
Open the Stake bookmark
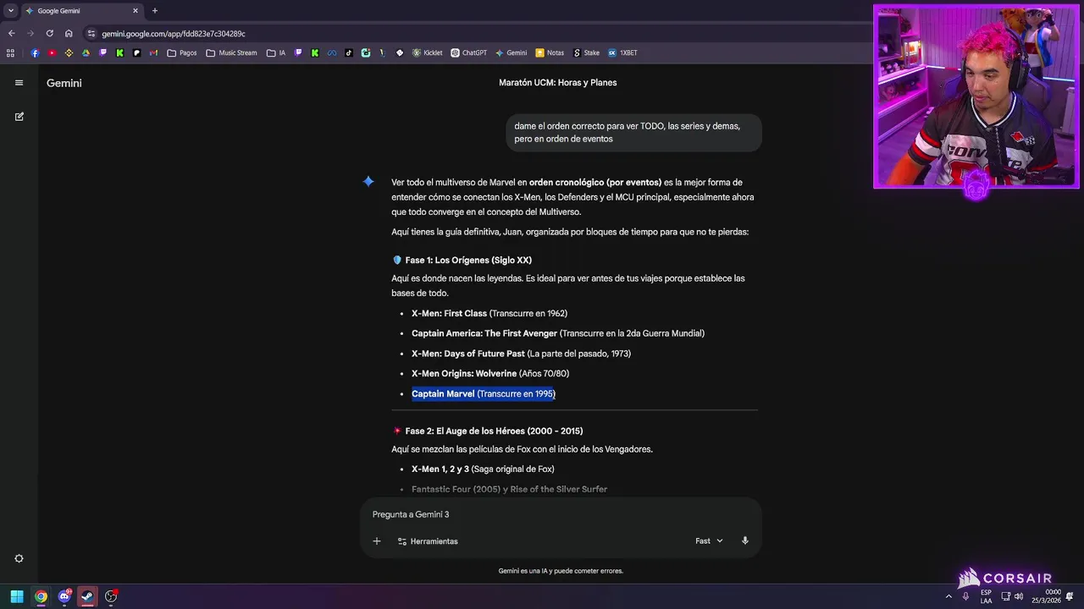[x=586, y=52]
